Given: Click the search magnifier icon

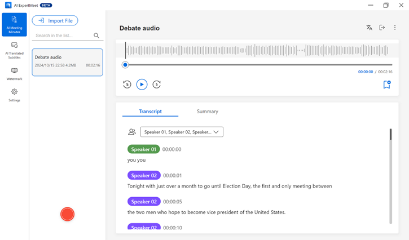Looking at the screenshot, I should [x=96, y=35].
